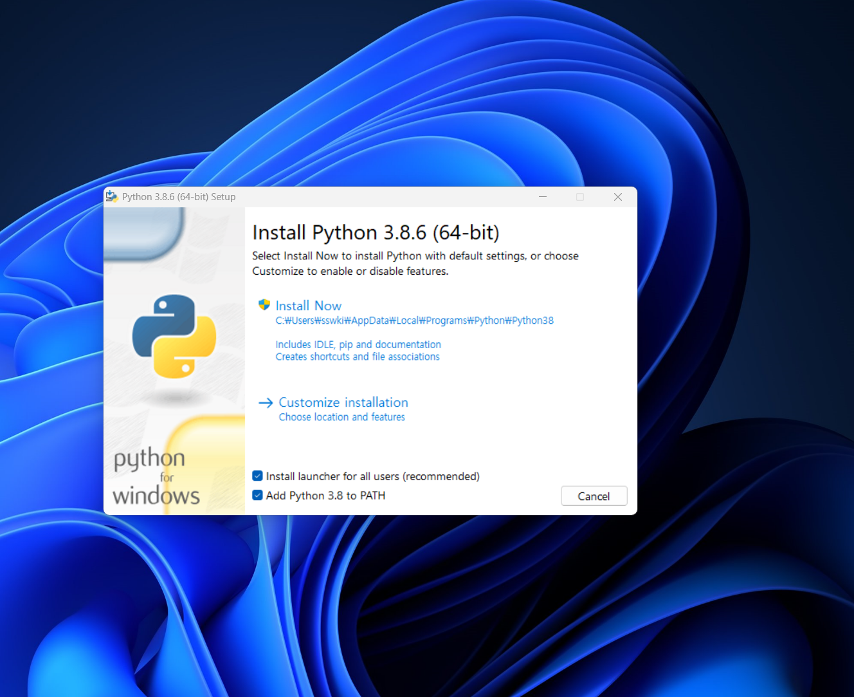Click the 'python for windows' banner text
Viewport: 854px width, 697px height.
point(156,477)
